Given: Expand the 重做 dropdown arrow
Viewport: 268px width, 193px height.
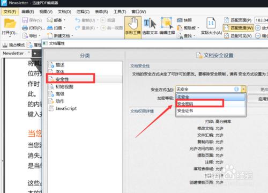Looking at the screenshot, I should [x=98, y=28].
